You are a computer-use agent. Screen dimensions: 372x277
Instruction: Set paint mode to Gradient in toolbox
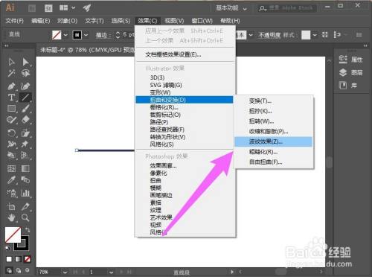tap(18, 259)
